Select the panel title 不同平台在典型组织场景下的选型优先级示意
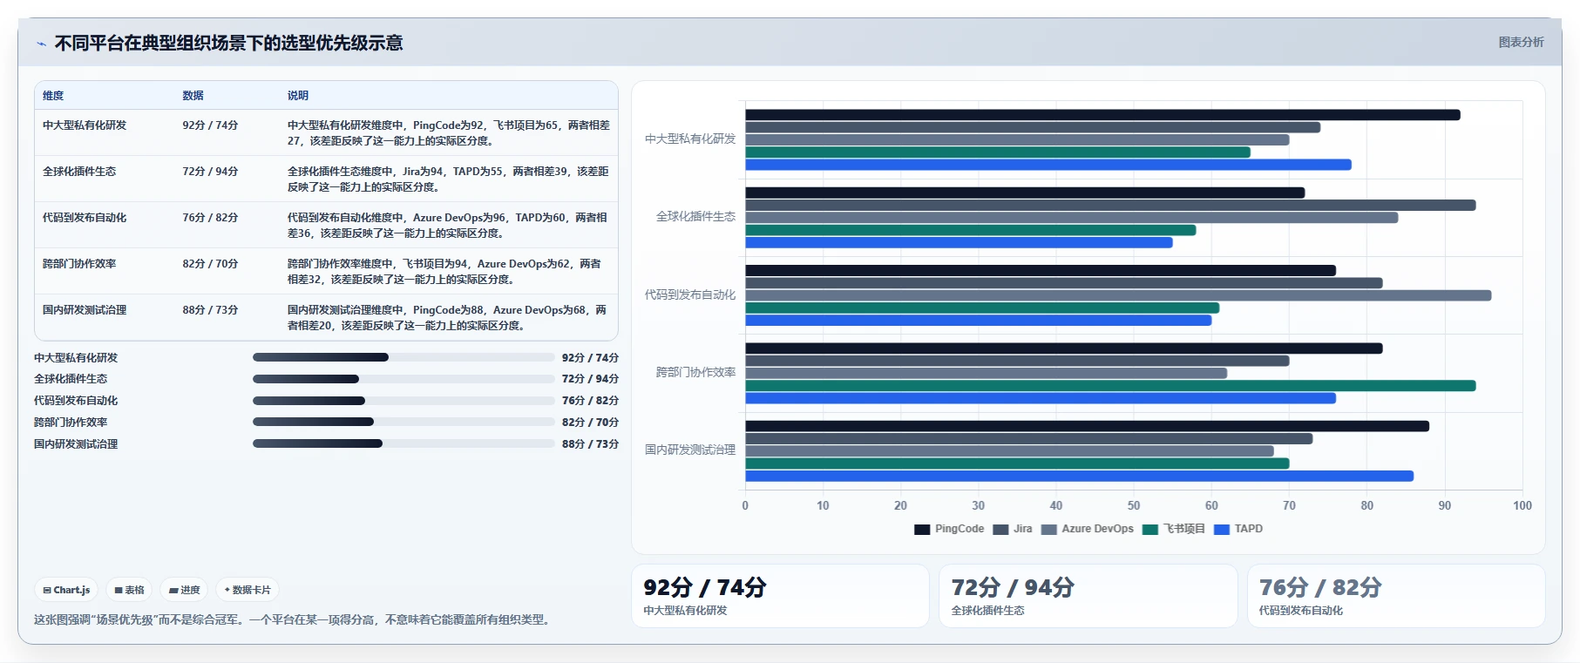Viewport: 1580px width, 663px height. tap(228, 43)
